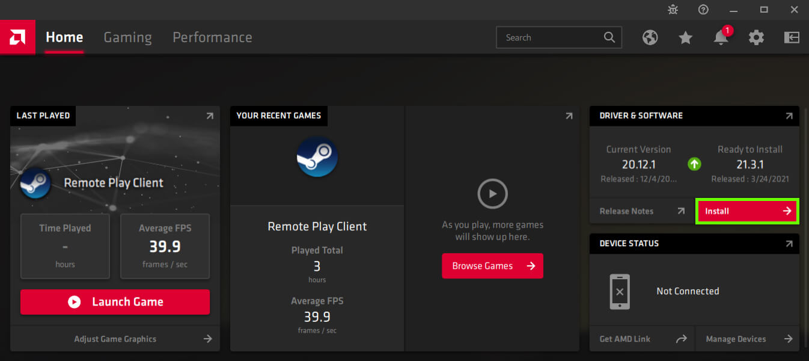Click the Not Connected status text
This screenshot has width=809, height=361.
point(688,291)
